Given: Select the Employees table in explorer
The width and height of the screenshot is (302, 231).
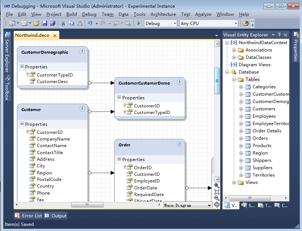Looking at the screenshot, I should tap(264, 116).
